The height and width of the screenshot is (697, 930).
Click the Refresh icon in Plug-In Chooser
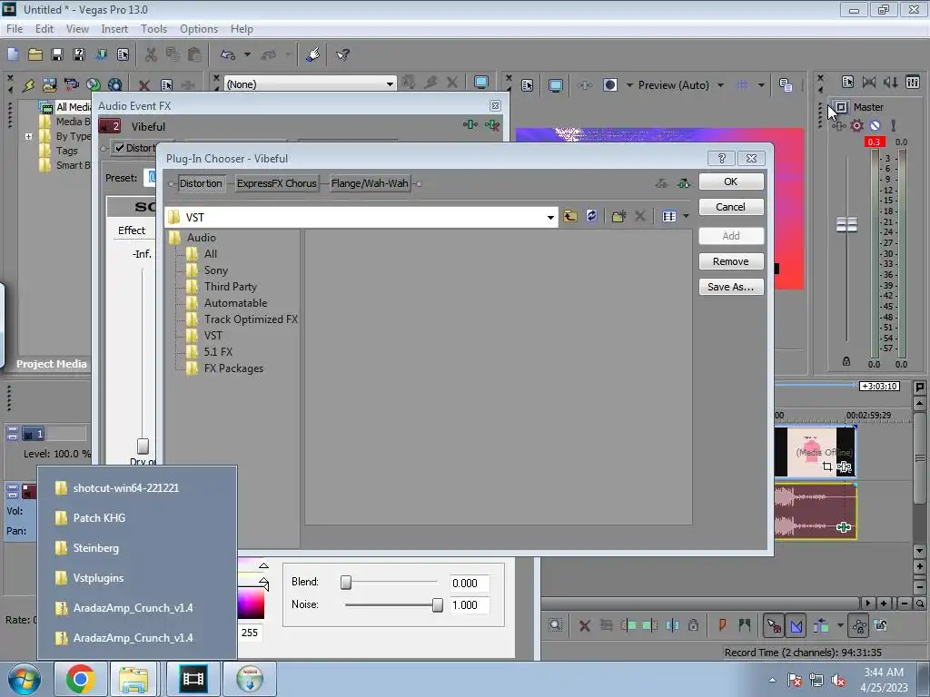pos(591,216)
